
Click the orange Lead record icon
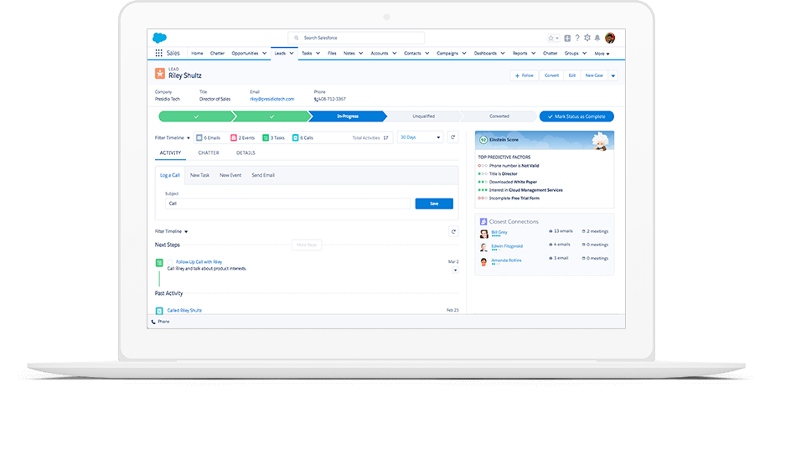tap(160, 74)
